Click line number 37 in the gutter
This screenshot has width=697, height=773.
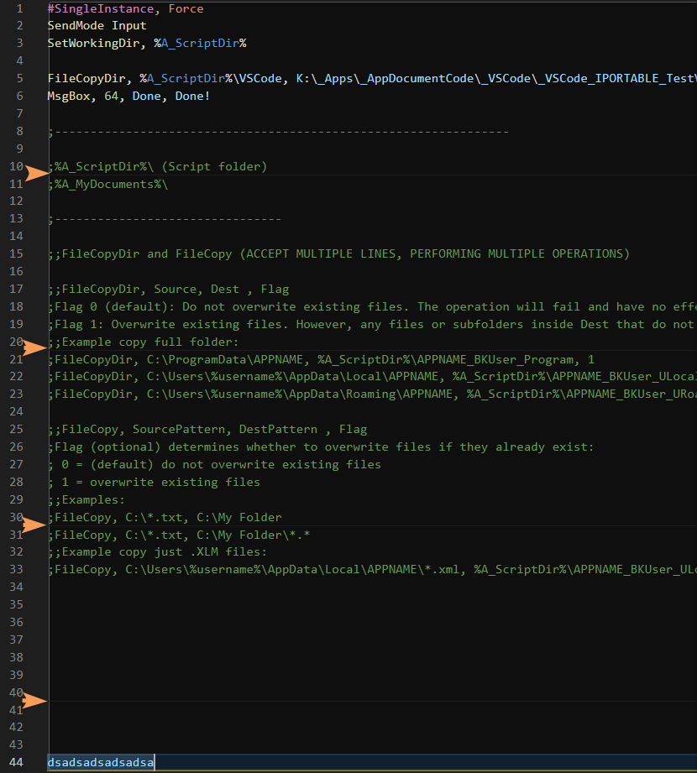click(x=16, y=640)
